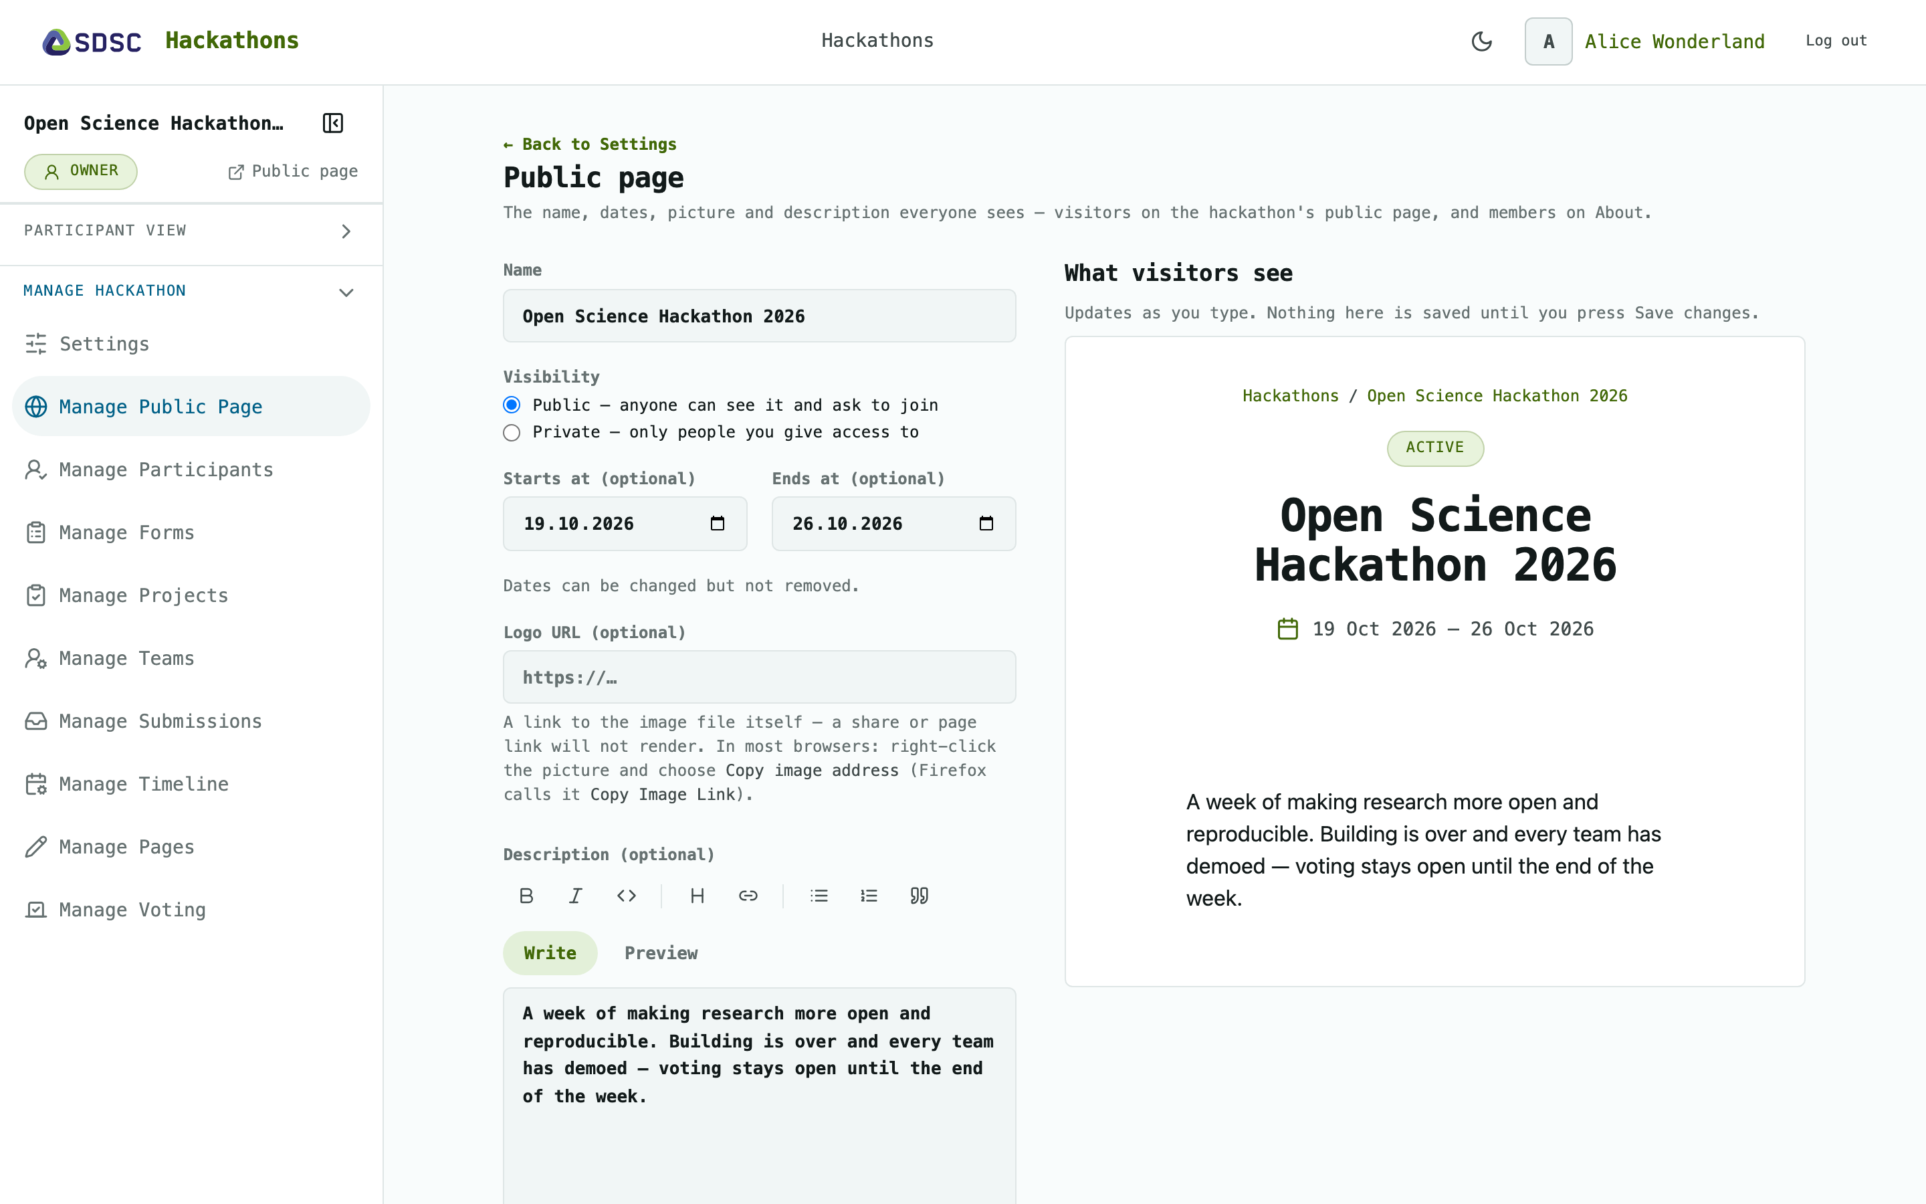Open Manage Participants in sidebar
The image size is (1926, 1204).
coord(191,470)
